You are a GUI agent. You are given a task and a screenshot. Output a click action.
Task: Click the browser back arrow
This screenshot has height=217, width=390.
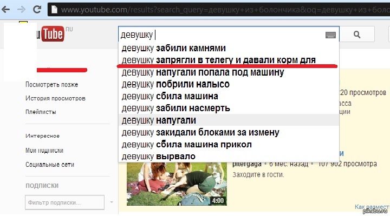pos(7,9)
